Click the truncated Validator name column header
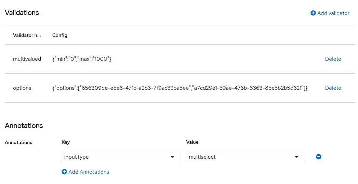Image resolution: width=358 pixels, height=184 pixels. (x=27, y=35)
